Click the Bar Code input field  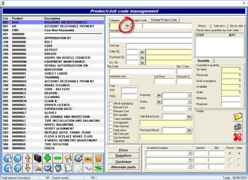(x=142, y=71)
